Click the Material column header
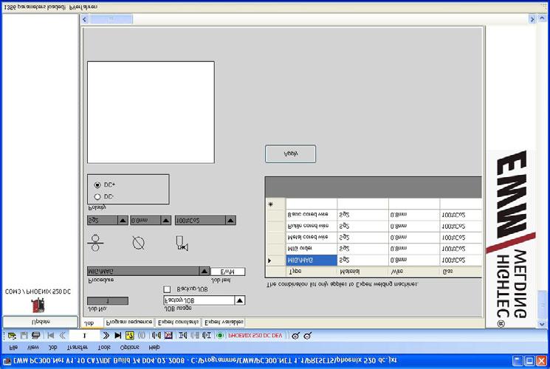 [362, 272]
